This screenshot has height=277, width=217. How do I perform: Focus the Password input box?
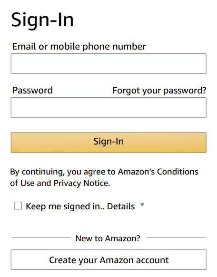click(x=108, y=107)
